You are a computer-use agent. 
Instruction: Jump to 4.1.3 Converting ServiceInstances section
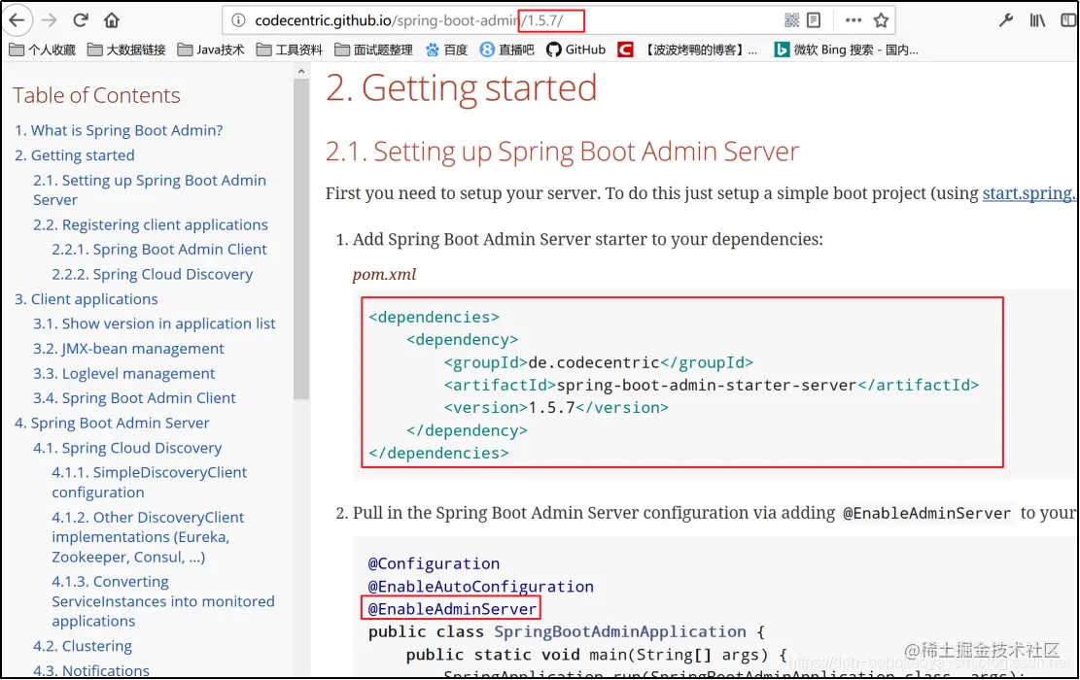(162, 601)
